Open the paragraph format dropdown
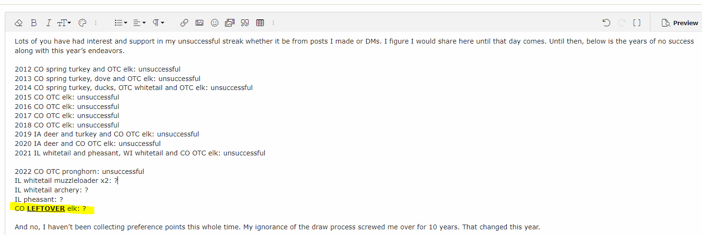Image resolution: width=702 pixels, height=235 pixels. coord(158,23)
